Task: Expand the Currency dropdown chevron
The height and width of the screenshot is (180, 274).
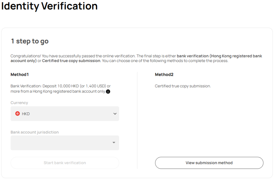Action: click(x=115, y=114)
